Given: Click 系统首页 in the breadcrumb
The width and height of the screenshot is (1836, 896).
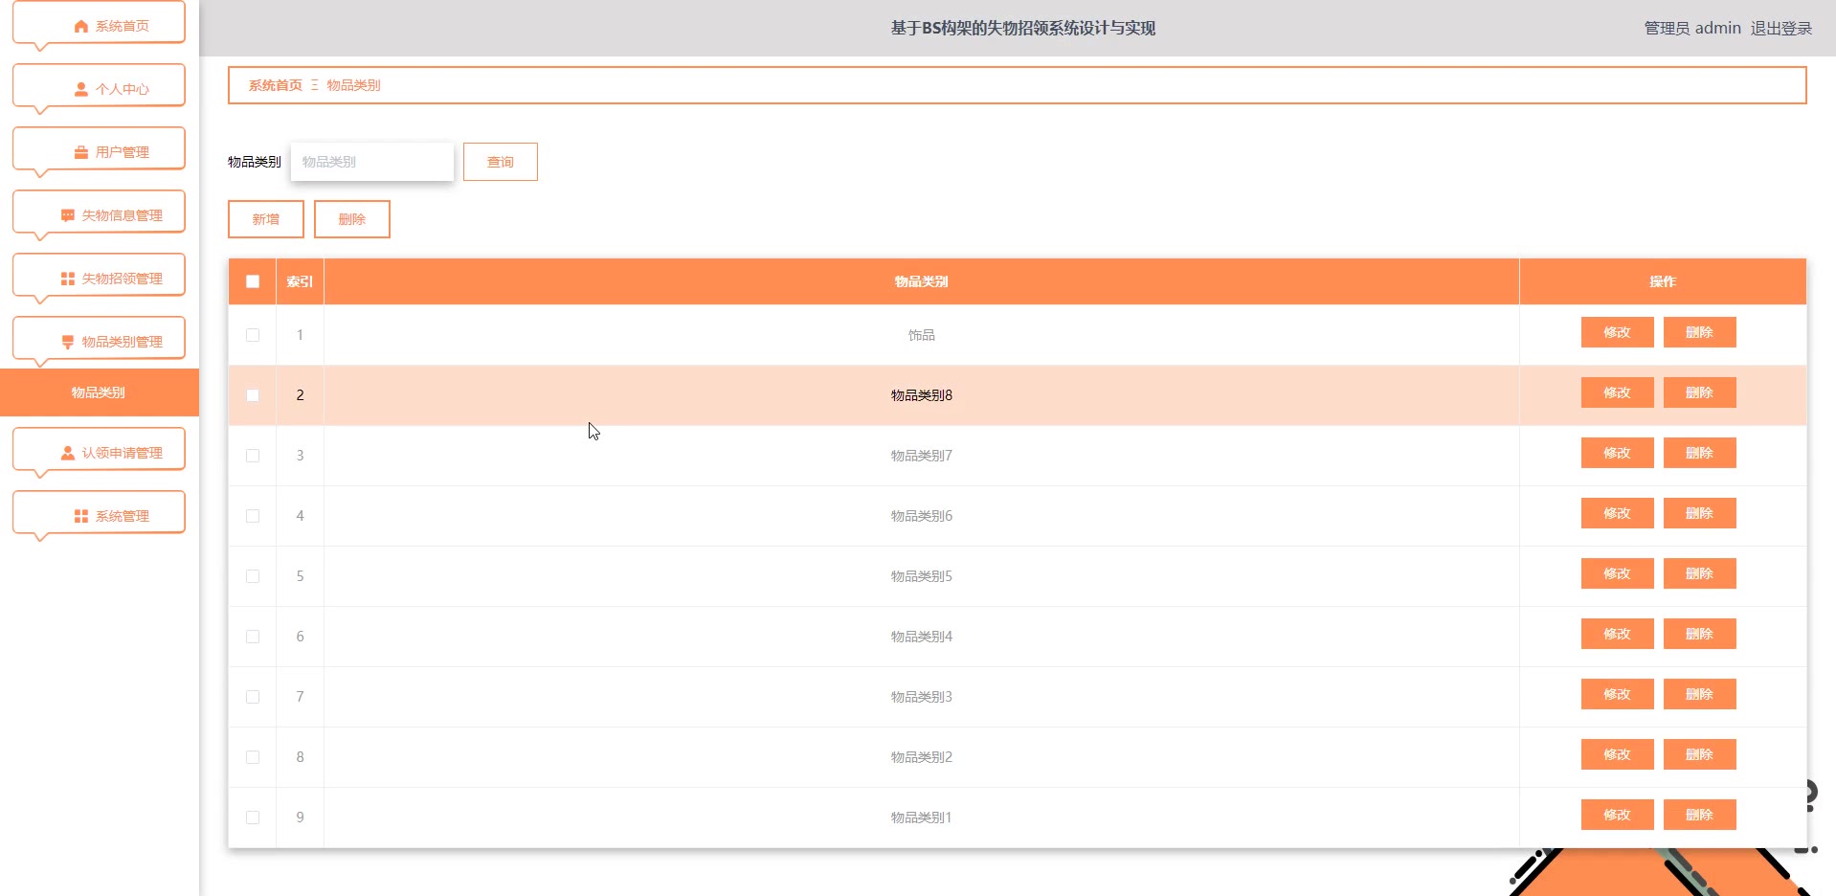Looking at the screenshot, I should [276, 85].
